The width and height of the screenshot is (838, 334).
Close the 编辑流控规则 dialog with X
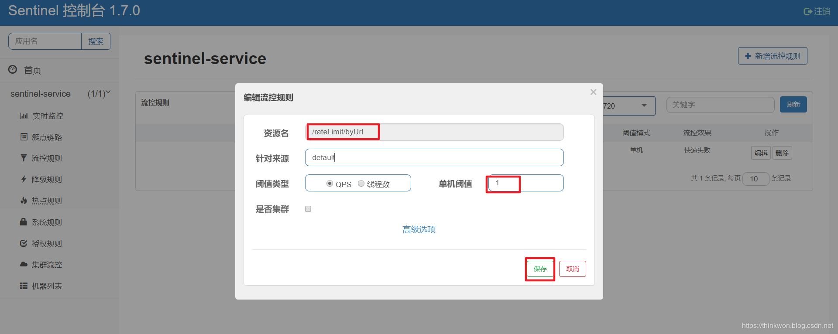593,92
